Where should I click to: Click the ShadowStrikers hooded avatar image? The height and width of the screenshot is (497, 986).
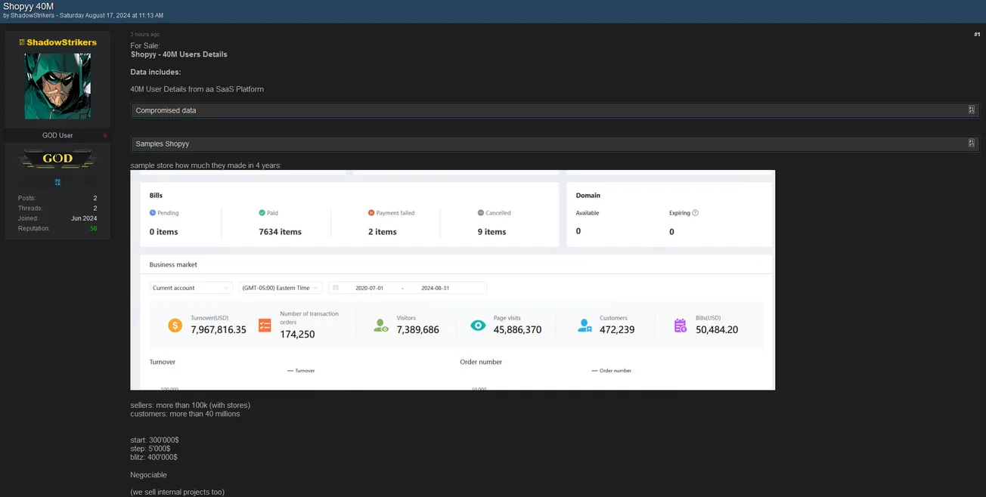[57, 86]
